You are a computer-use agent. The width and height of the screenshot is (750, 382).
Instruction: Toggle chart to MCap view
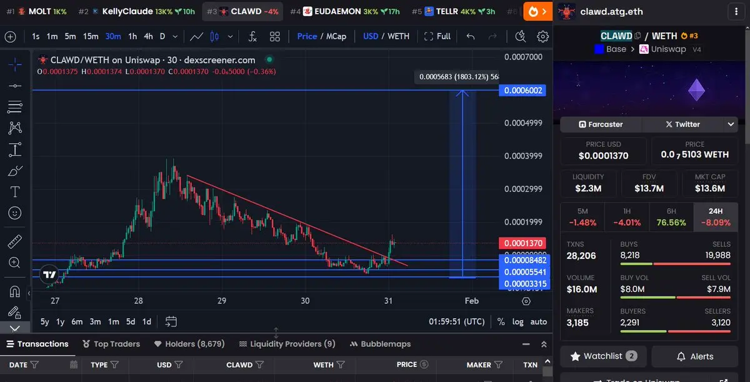tap(336, 36)
